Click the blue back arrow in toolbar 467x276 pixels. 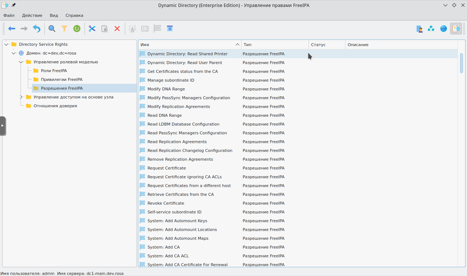pyautogui.click(x=12, y=29)
